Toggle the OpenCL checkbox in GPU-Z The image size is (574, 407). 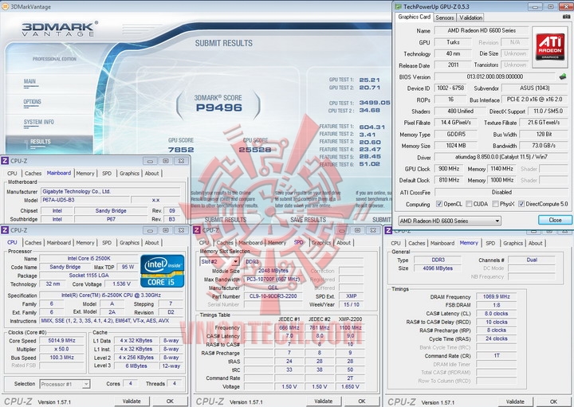(x=439, y=204)
